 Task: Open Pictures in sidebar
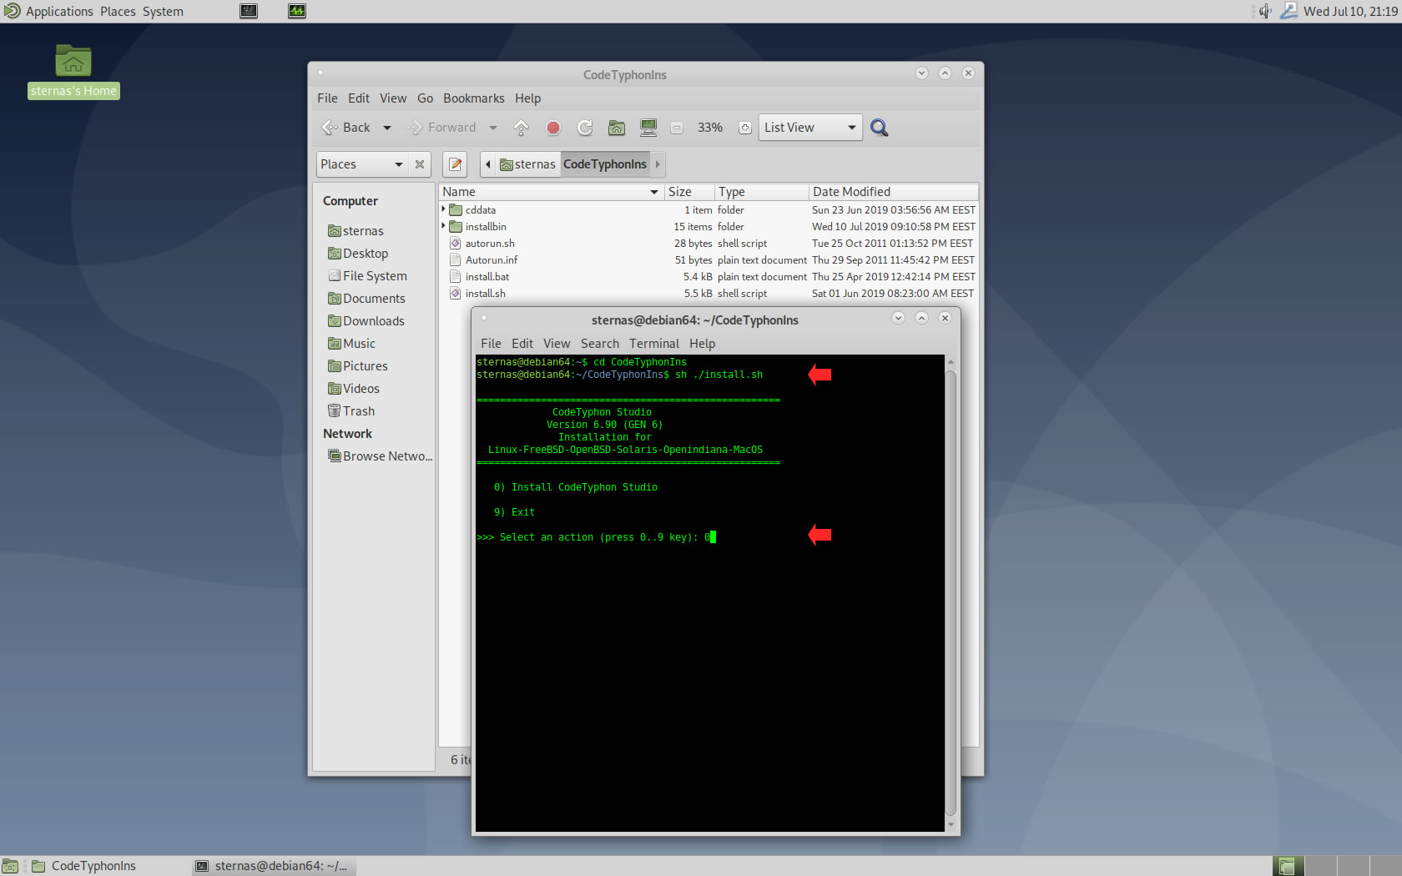click(358, 366)
